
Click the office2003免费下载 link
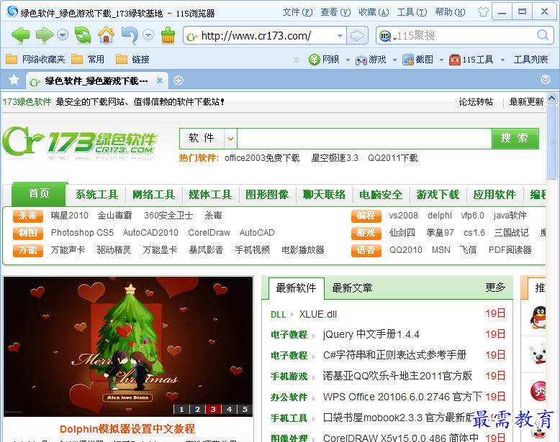262,158
